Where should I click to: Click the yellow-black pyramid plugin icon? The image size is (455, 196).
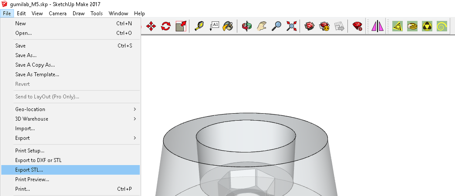click(x=427, y=26)
